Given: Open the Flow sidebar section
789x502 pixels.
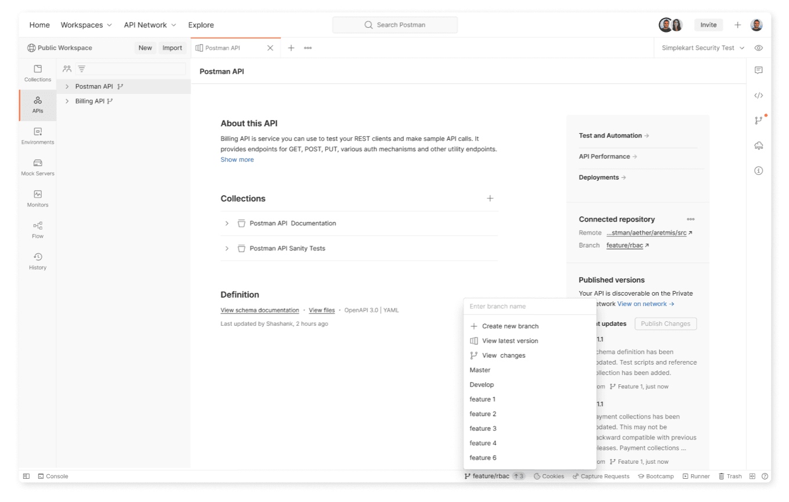Looking at the screenshot, I should 38,230.
